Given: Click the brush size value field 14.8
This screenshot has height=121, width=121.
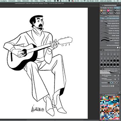Looking at the screenshot, I should [115, 75].
